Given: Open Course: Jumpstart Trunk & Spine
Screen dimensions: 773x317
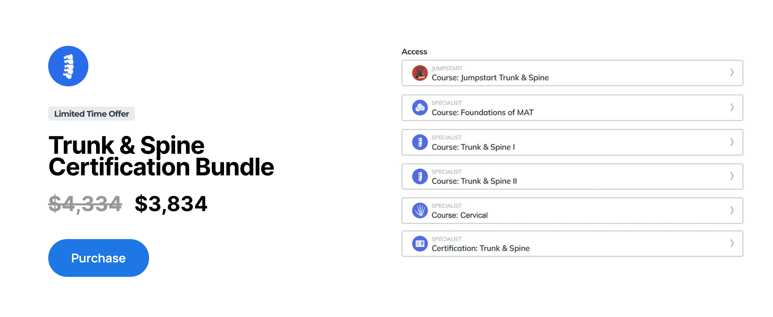Looking at the screenshot, I should (x=572, y=73).
